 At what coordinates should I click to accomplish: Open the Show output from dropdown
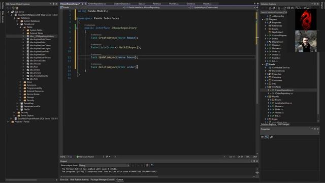(x=104, y=165)
